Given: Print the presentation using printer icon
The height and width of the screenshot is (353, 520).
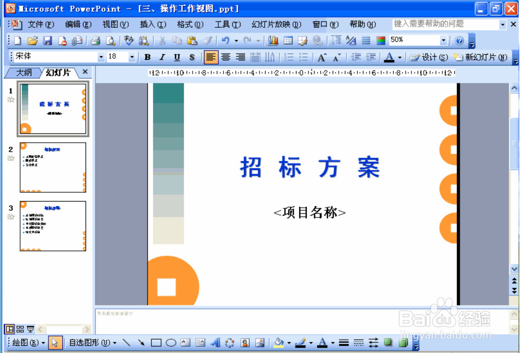Looking at the screenshot, I should [x=96, y=41].
